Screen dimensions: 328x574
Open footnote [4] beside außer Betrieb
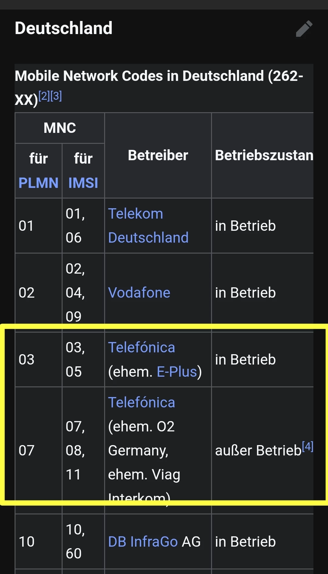coord(308,446)
